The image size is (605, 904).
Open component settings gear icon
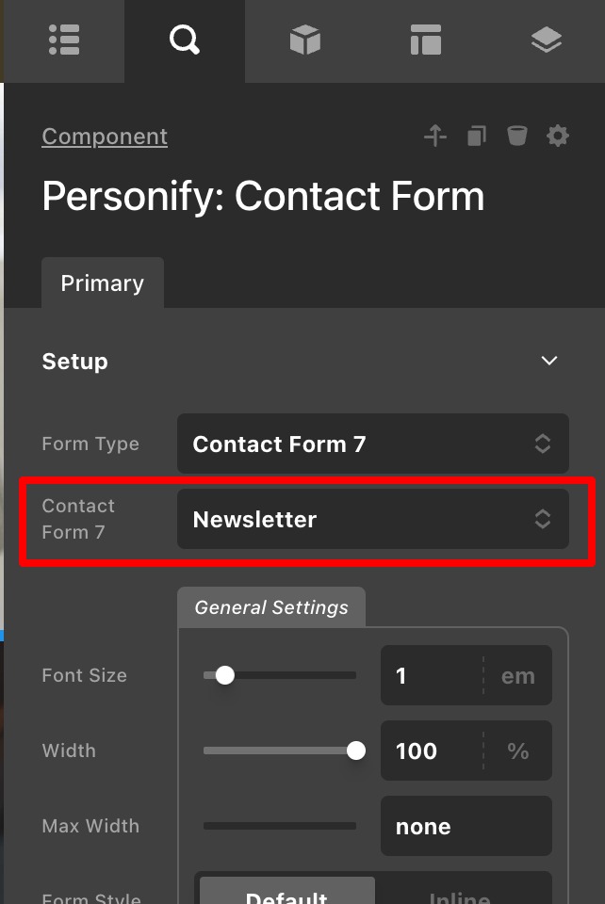[x=558, y=136]
